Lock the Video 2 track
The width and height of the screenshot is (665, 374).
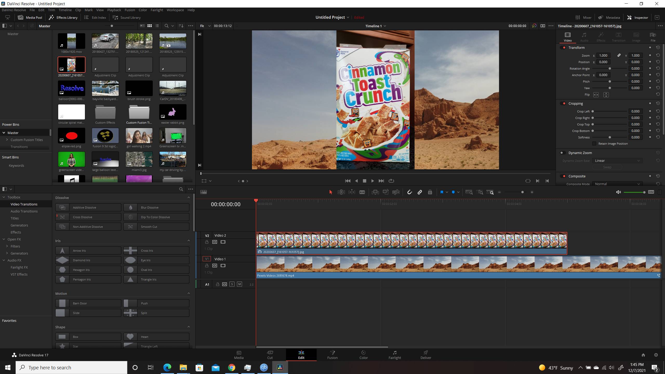(207, 242)
